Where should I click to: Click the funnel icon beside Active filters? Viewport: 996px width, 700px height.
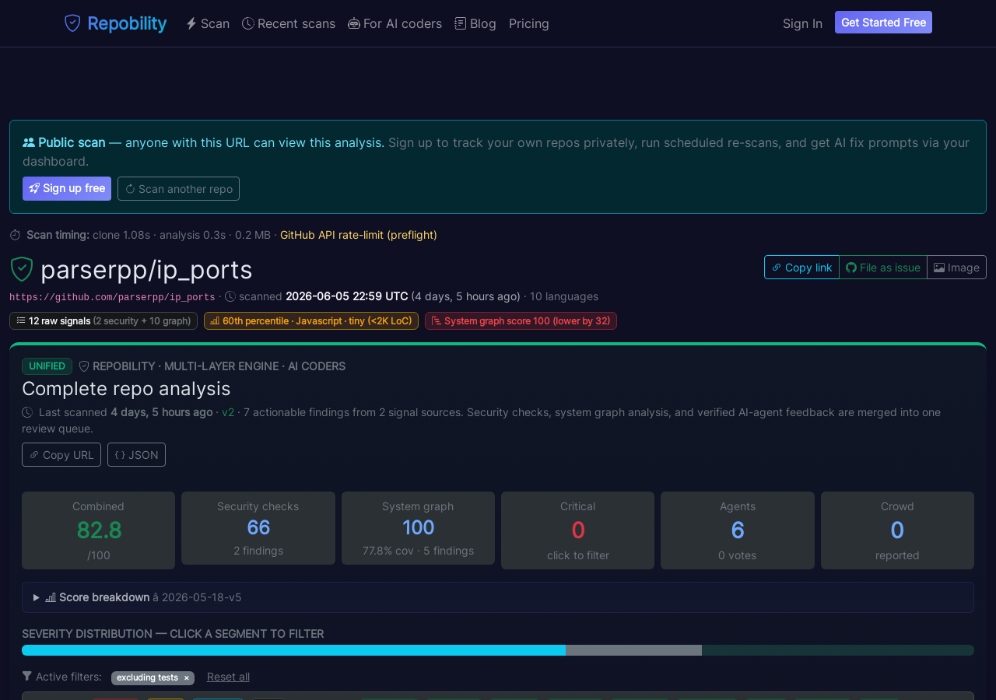point(27,676)
